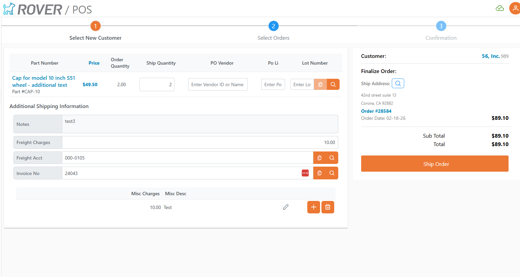
Task: Search Invoice No with magnifier icon
Action: (332, 173)
